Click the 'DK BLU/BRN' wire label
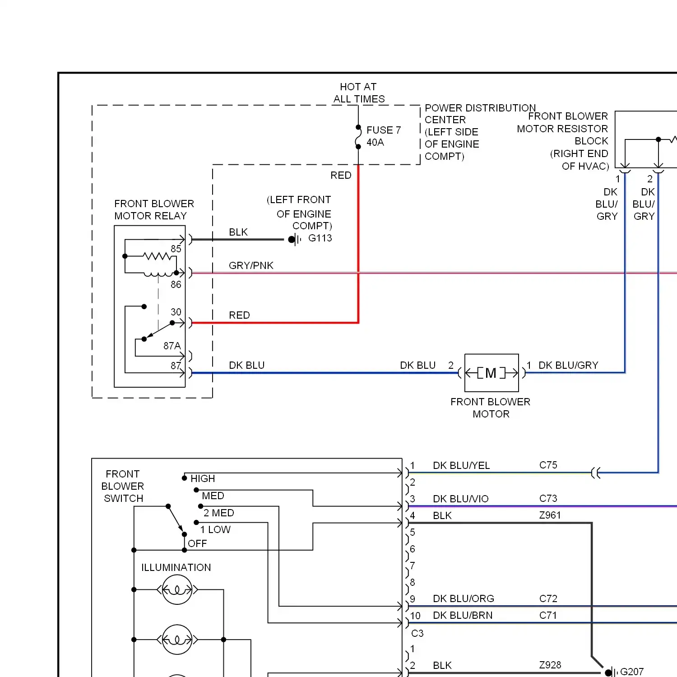This screenshot has height=677, width=677. tap(463, 615)
